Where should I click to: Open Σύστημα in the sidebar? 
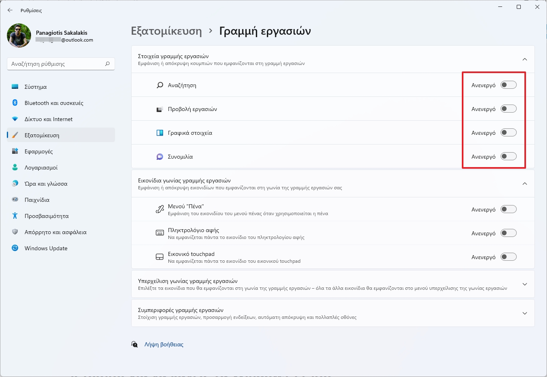click(x=36, y=87)
